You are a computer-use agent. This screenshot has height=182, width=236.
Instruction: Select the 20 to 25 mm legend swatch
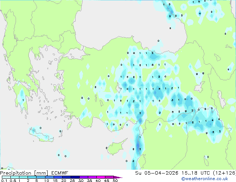click(67, 177)
